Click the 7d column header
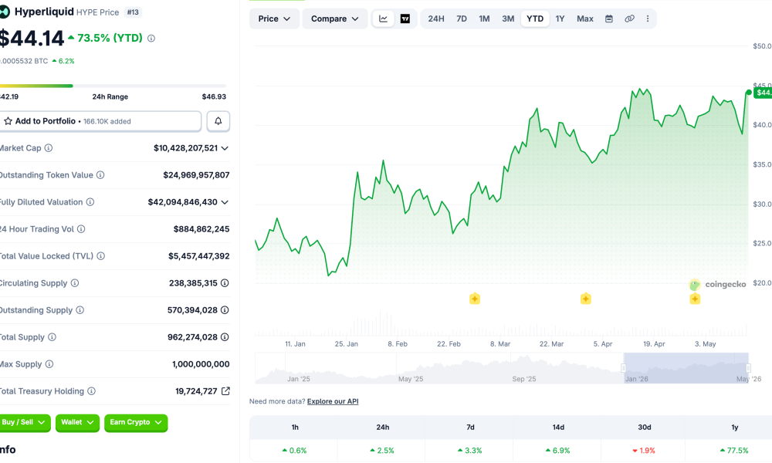The image size is (772, 463). 470,427
